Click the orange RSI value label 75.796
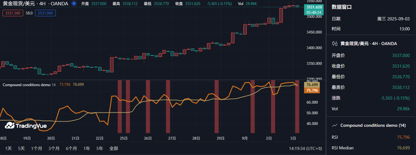 point(312,90)
